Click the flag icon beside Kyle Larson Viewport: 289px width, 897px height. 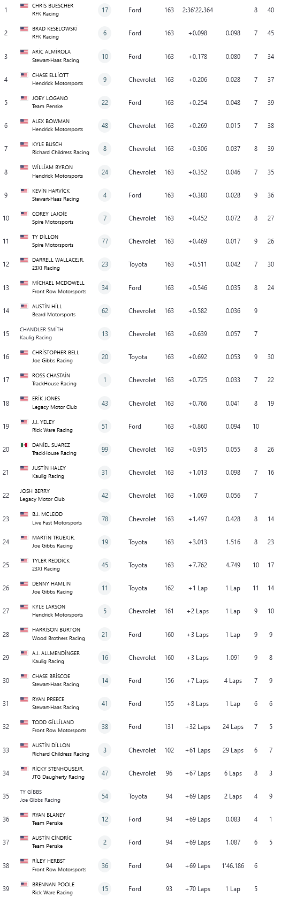tap(24, 607)
